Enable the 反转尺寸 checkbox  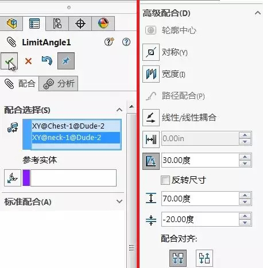(165, 180)
